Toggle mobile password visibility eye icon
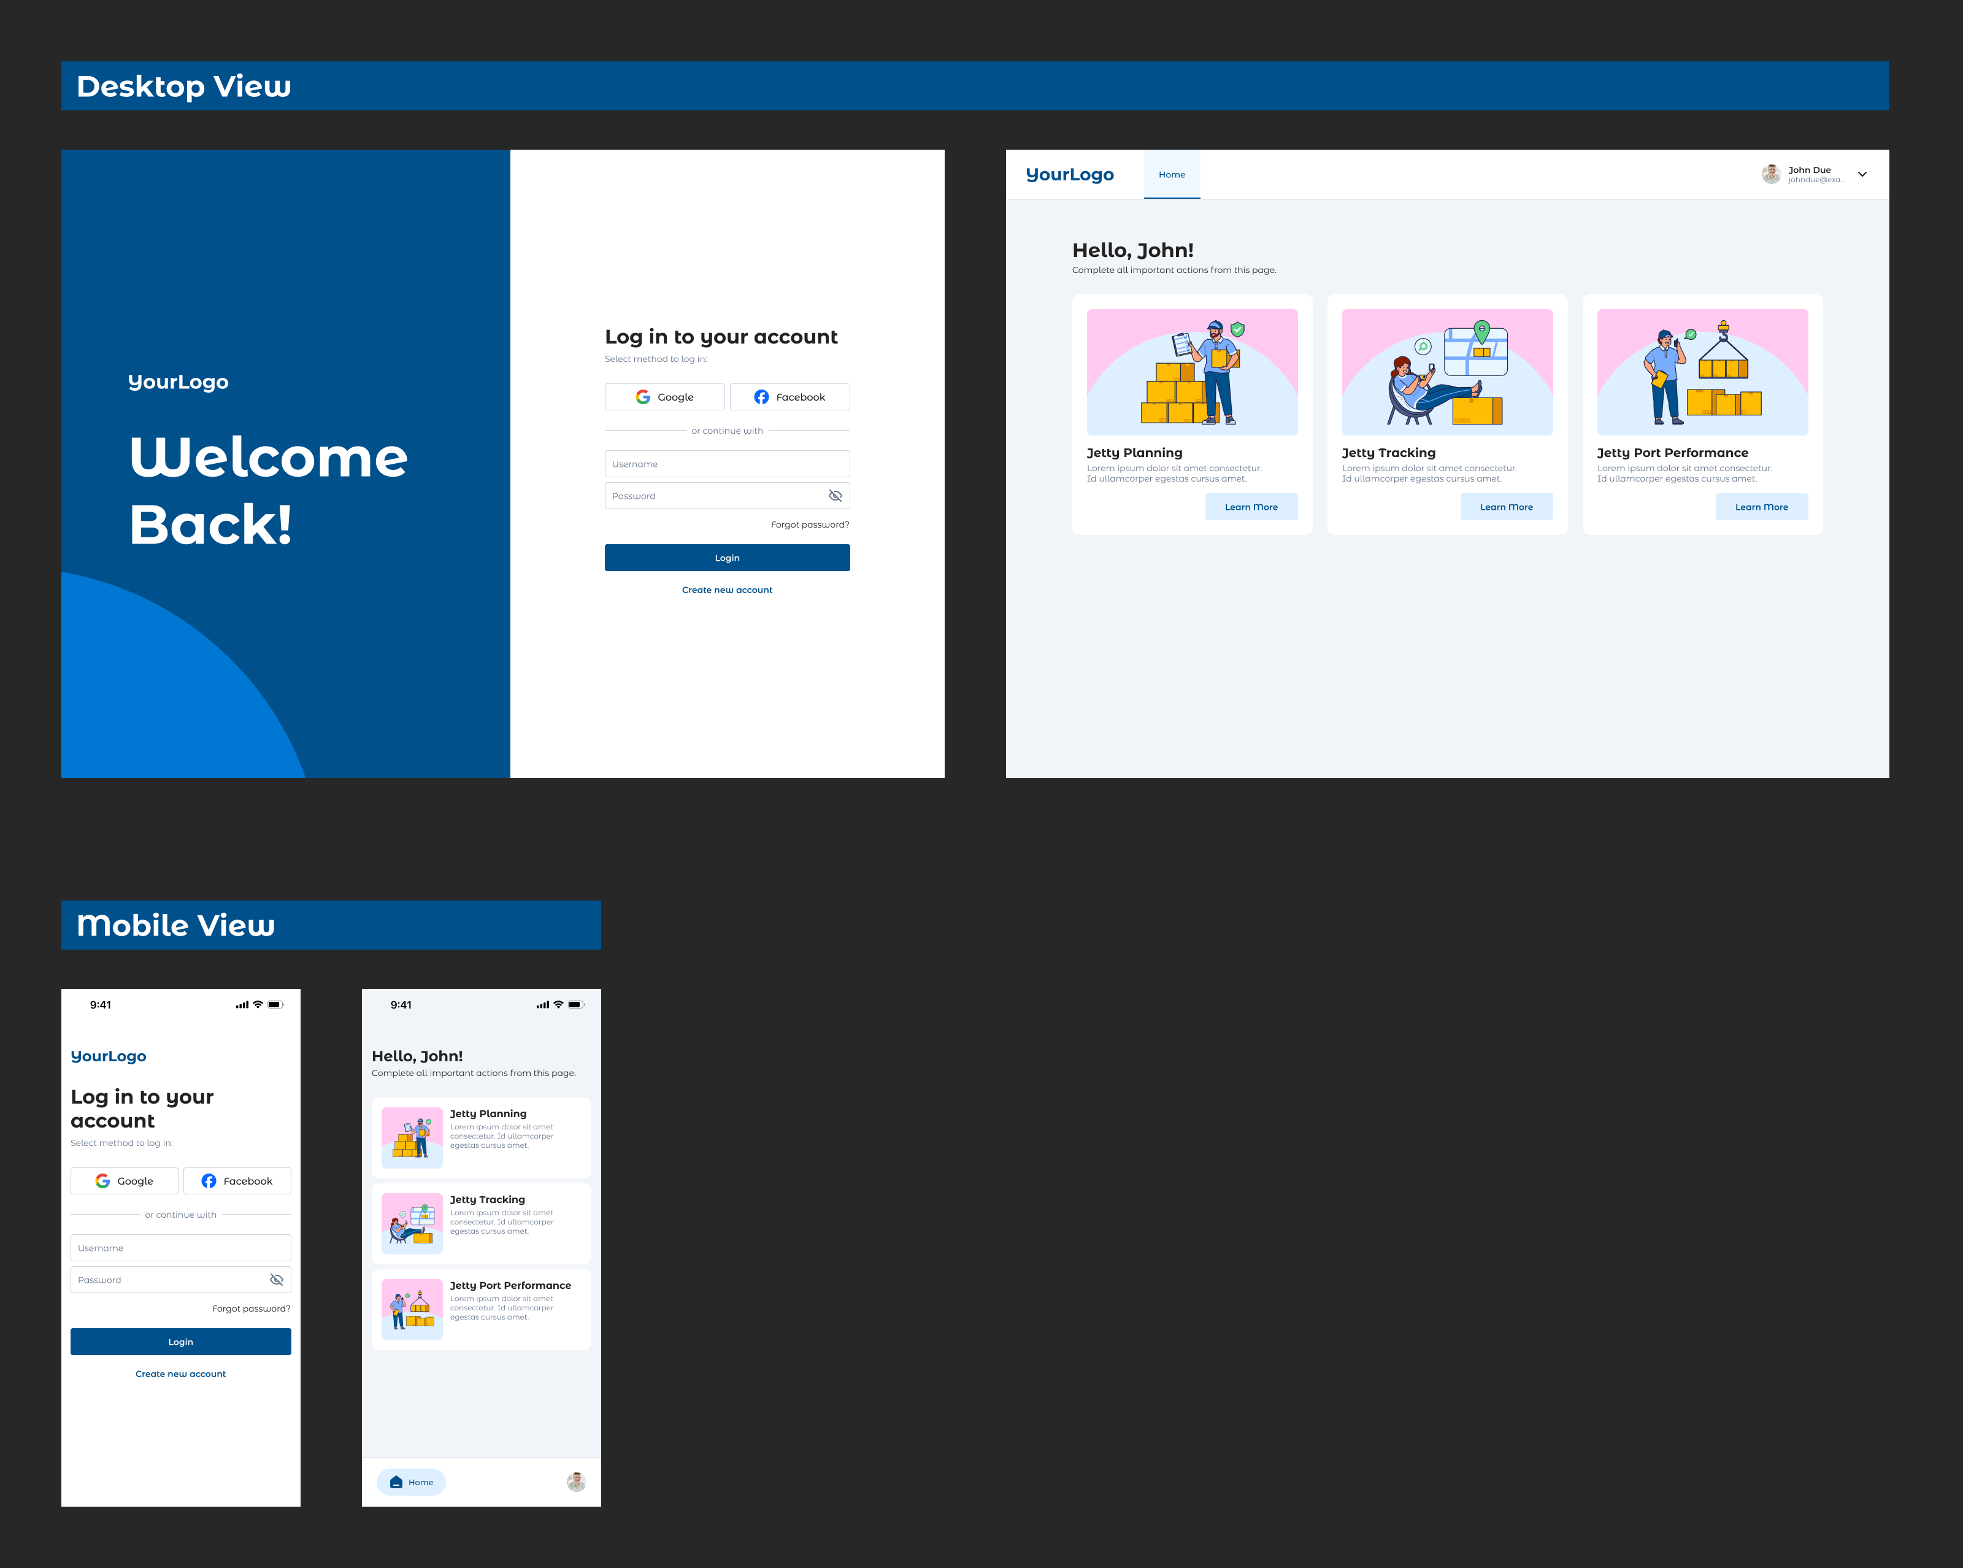 tap(277, 1280)
